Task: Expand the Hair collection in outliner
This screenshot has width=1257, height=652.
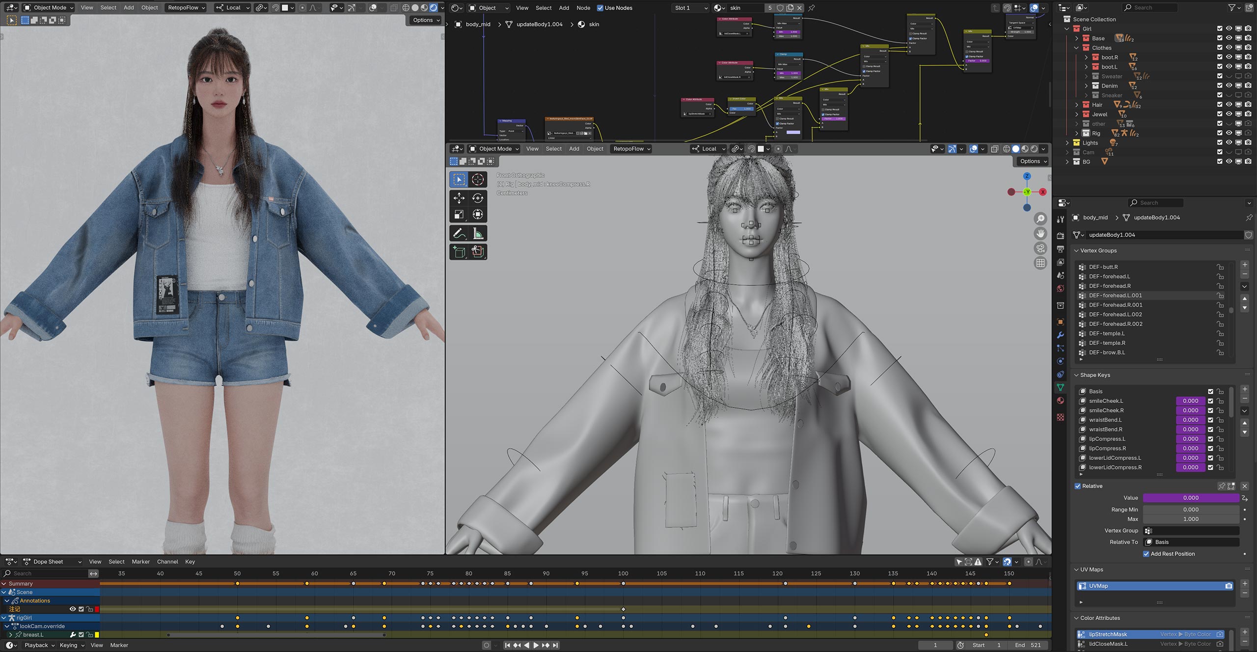Action: pos(1077,105)
